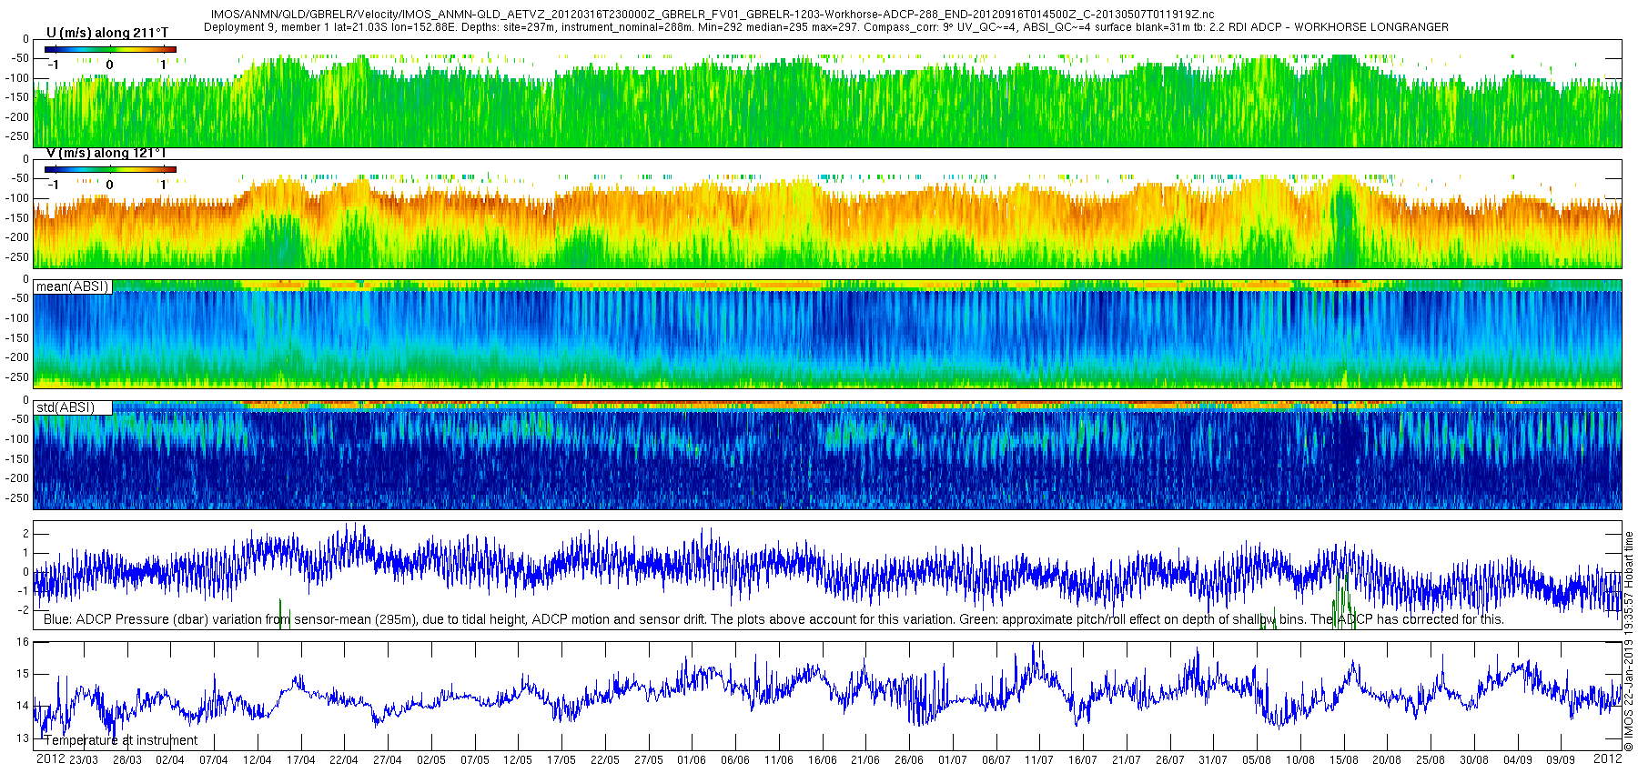The width and height of the screenshot is (1638, 773).
Task: Click the '07/04' date tick label
Action: click(x=214, y=760)
